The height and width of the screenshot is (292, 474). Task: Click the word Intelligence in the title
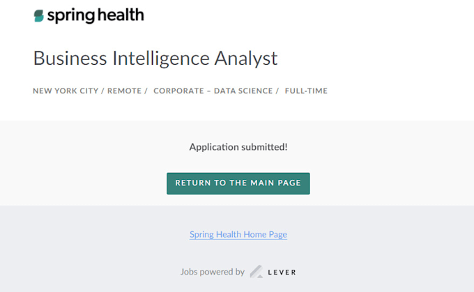point(161,59)
